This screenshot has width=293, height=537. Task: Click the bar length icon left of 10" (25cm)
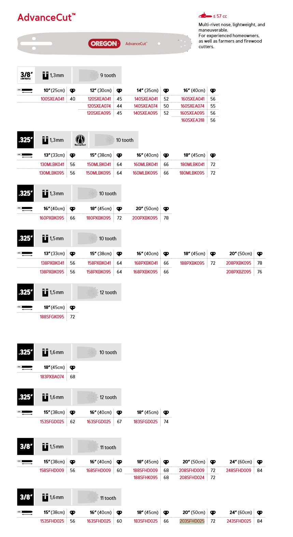25,91
